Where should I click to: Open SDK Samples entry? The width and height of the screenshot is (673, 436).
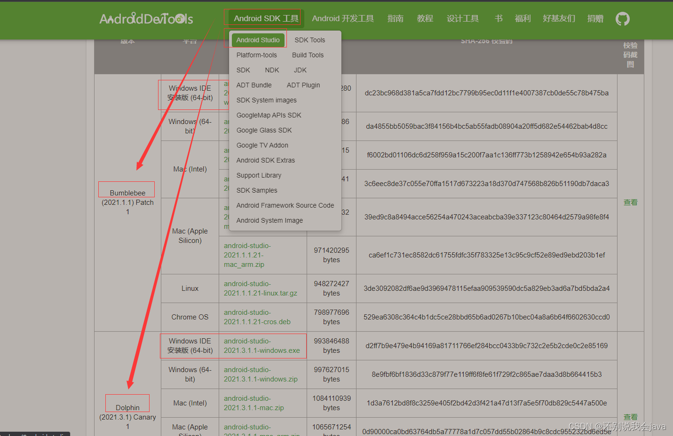(x=257, y=190)
